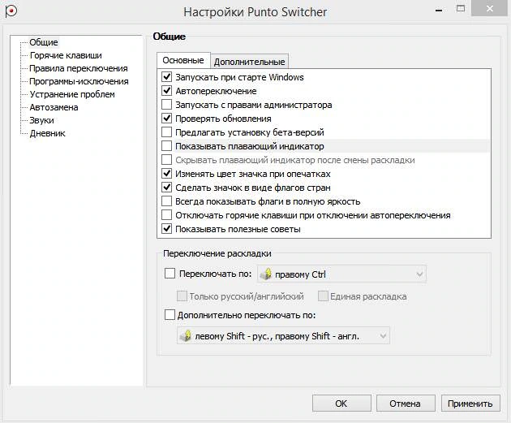The image size is (511, 423).
Task: Enable 'Всегда показывать флаги в полную яркость'
Action: pos(167,201)
